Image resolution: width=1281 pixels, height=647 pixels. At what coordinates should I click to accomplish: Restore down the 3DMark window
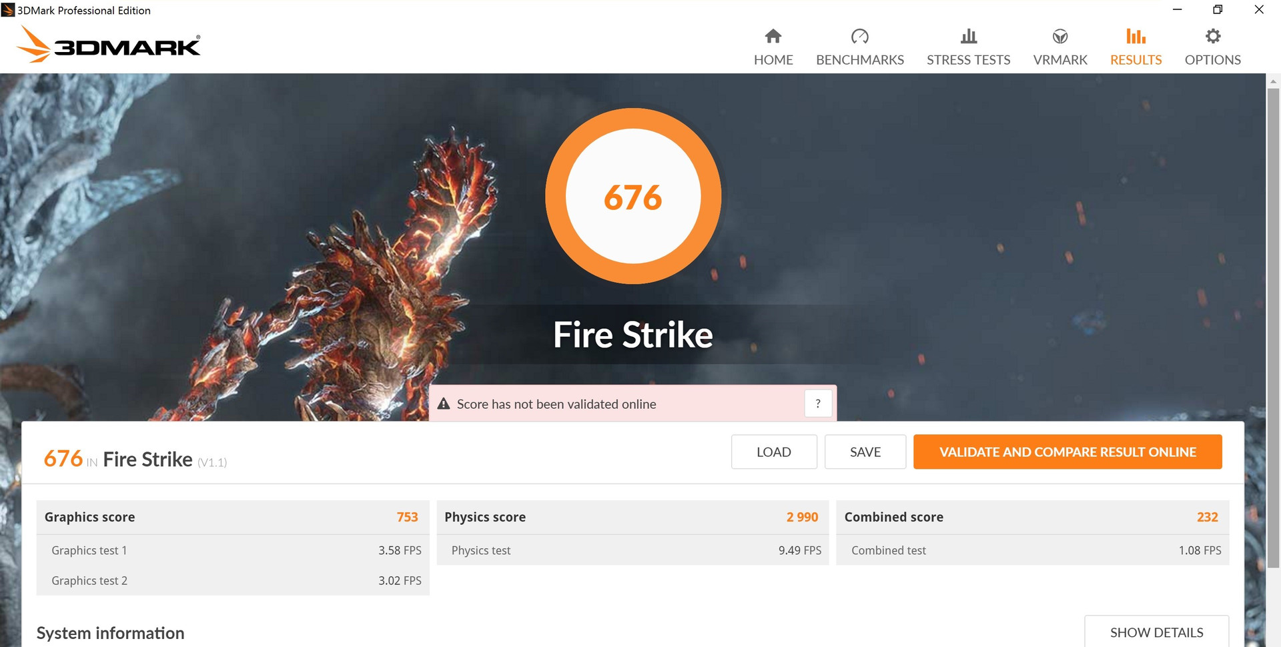pyautogui.click(x=1218, y=10)
